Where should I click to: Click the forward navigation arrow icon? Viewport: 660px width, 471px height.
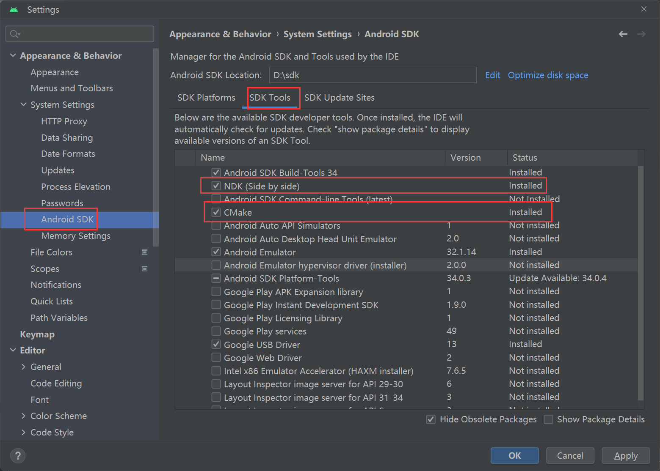coord(641,34)
